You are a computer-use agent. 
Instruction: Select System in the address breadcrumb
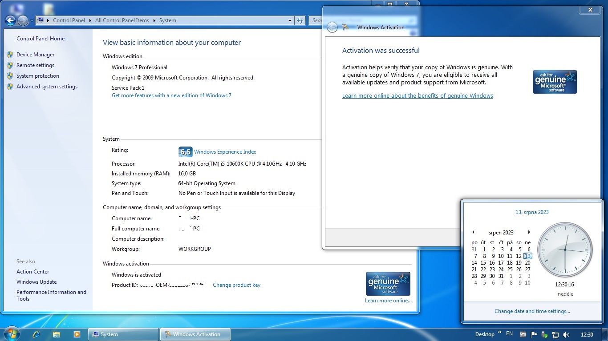coord(168,20)
